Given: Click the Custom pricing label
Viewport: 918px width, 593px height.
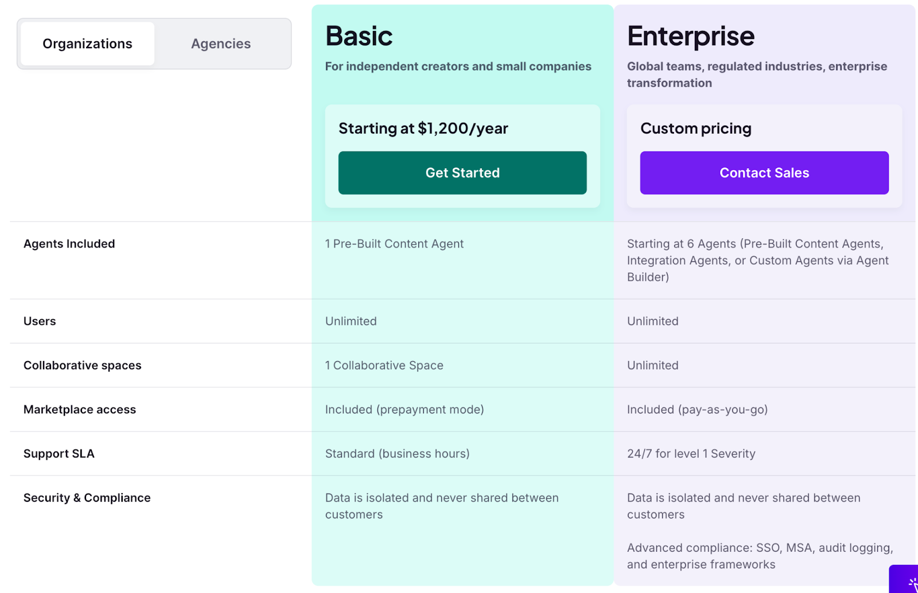Looking at the screenshot, I should coord(695,128).
